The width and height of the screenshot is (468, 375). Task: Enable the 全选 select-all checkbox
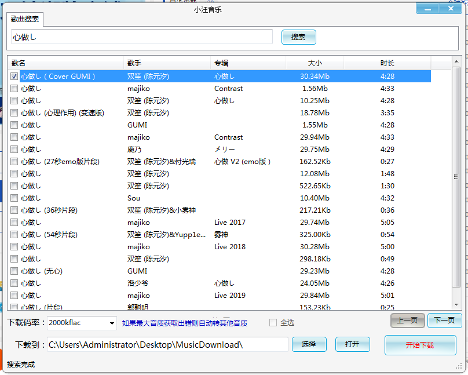point(273,323)
